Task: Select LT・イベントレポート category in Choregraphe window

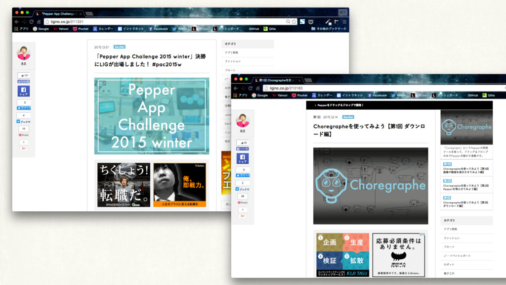Action: click(457, 256)
